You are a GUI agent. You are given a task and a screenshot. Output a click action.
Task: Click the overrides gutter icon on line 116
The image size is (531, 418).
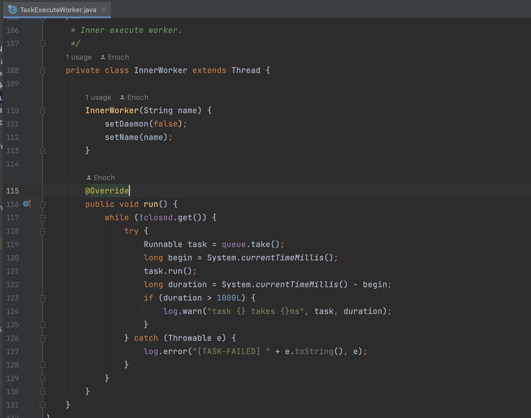pyautogui.click(x=27, y=204)
